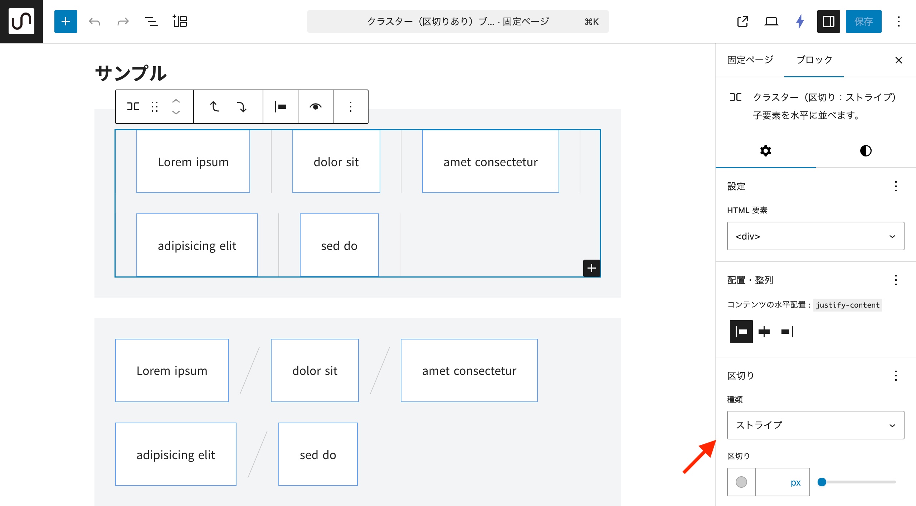
Task: Open the HTML element <div> dropdown
Action: [815, 236]
